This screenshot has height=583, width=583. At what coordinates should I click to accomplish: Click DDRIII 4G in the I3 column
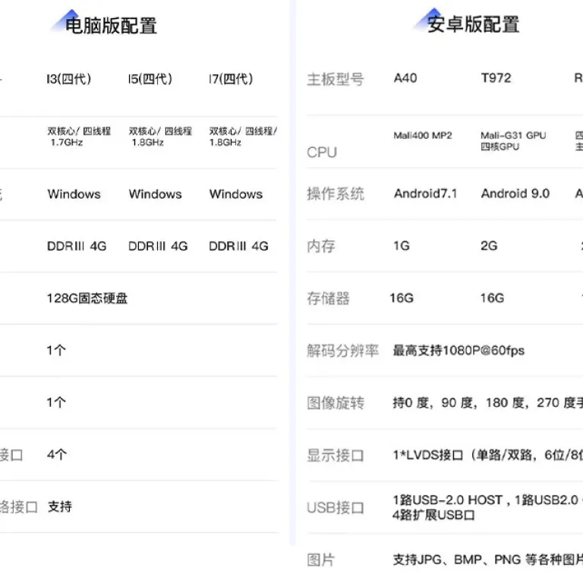(x=77, y=246)
